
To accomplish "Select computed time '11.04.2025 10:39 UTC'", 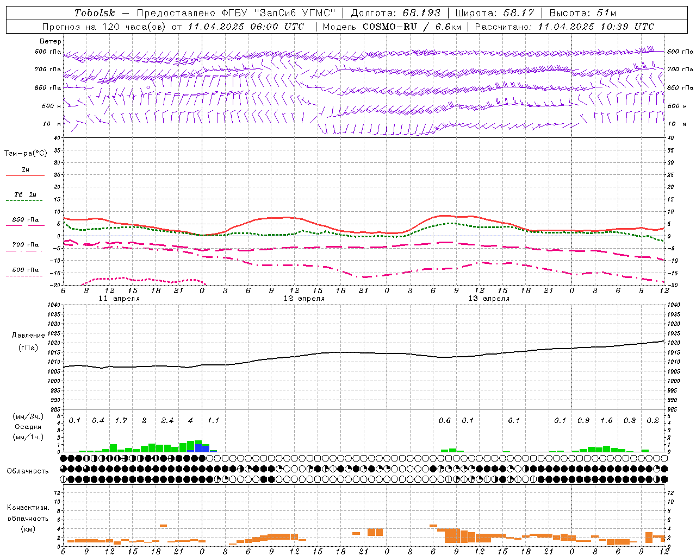I will (x=596, y=27).
